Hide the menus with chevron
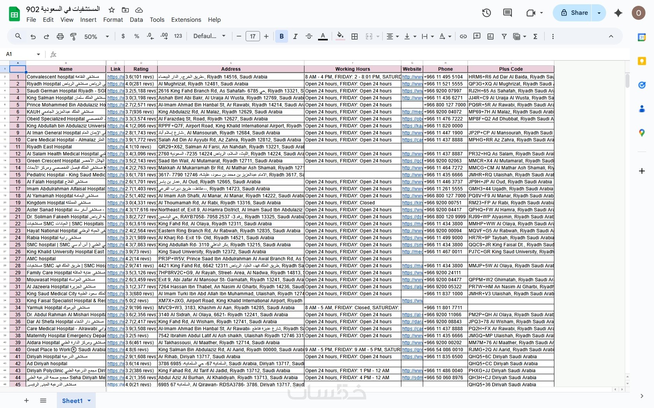The height and width of the screenshot is (408, 654). point(611,36)
